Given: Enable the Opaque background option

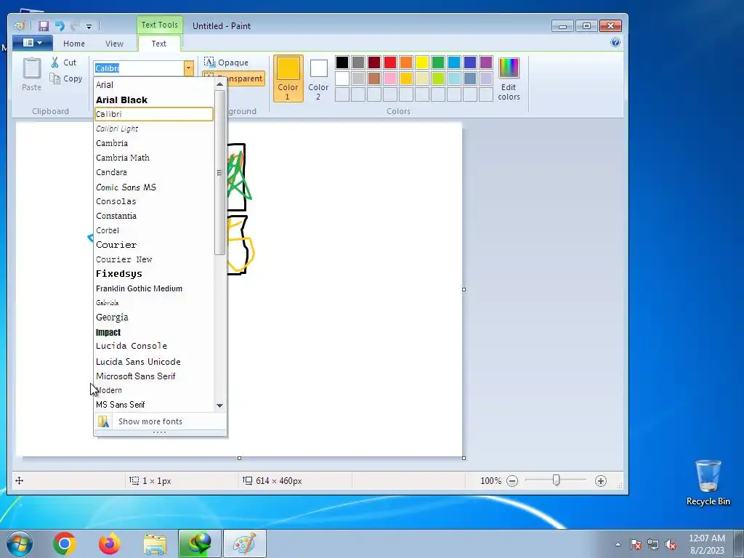Looking at the screenshot, I should [227, 62].
